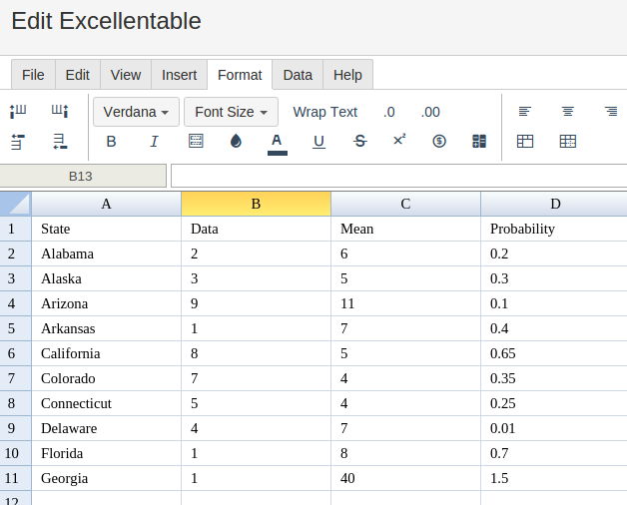Click the increase decimal .00 button
627x505 pixels.
coord(430,112)
